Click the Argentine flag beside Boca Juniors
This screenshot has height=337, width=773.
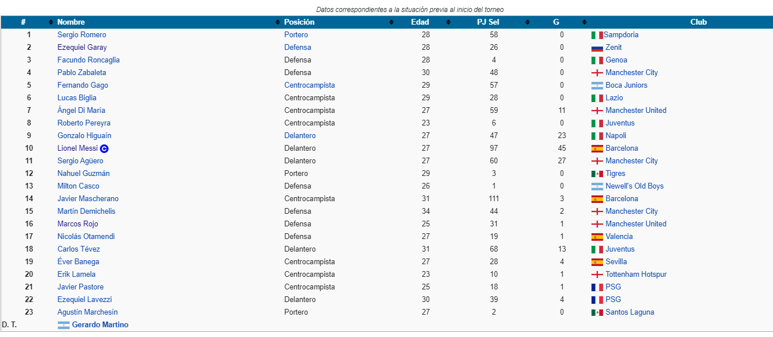coord(597,85)
